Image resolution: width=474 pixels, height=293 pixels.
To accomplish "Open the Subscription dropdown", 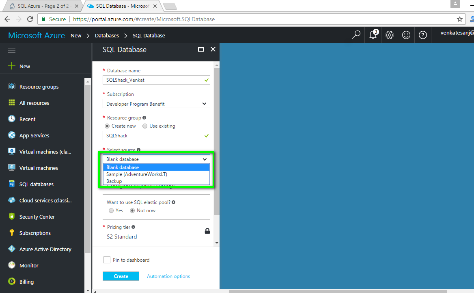I will tap(156, 104).
